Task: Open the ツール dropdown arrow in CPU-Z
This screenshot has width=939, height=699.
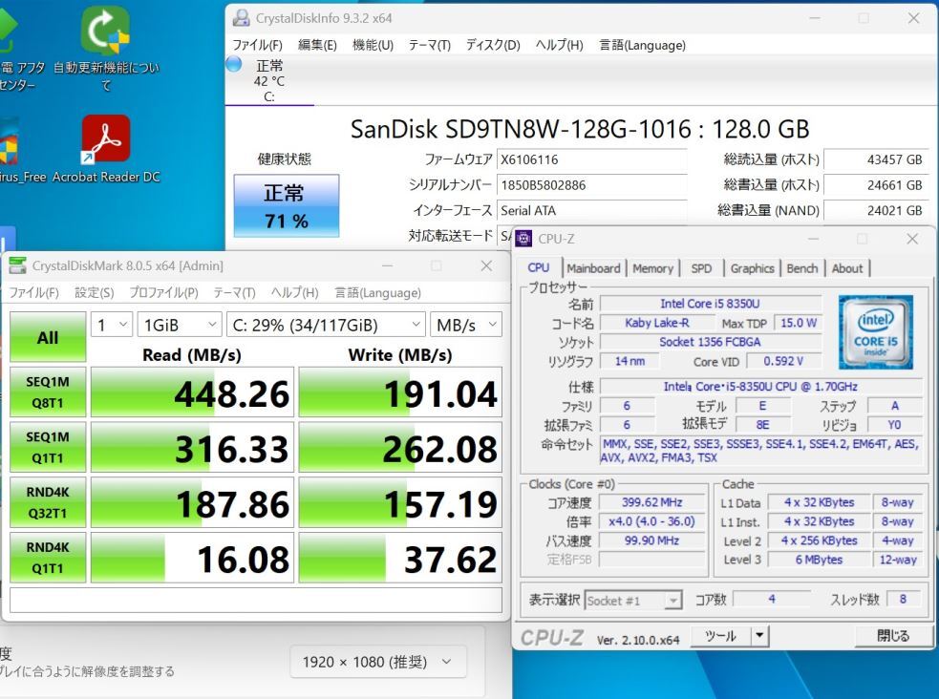Action: point(760,636)
